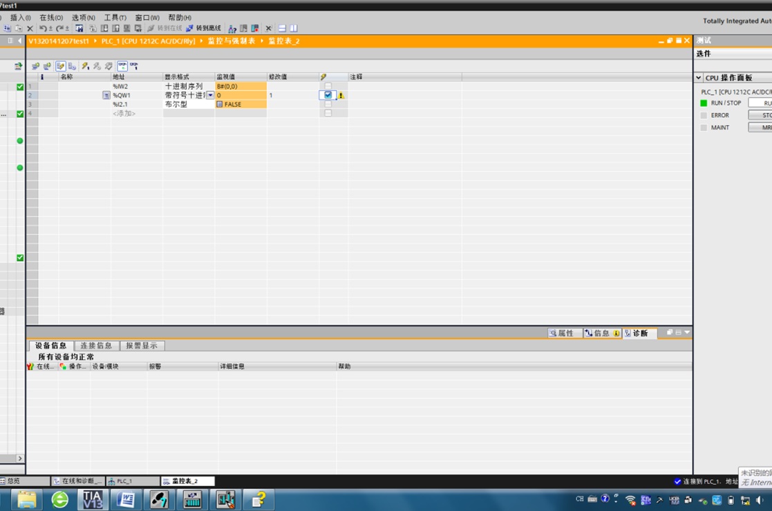Switch to the 报警显示 tab
772x511 pixels.
142,346
